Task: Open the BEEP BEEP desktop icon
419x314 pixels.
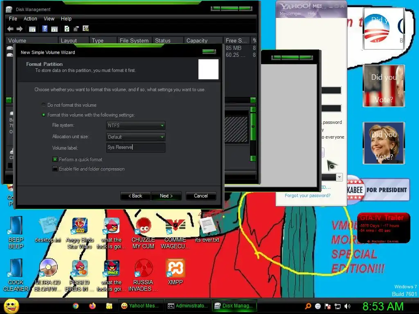Action: (x=16, y=233)
